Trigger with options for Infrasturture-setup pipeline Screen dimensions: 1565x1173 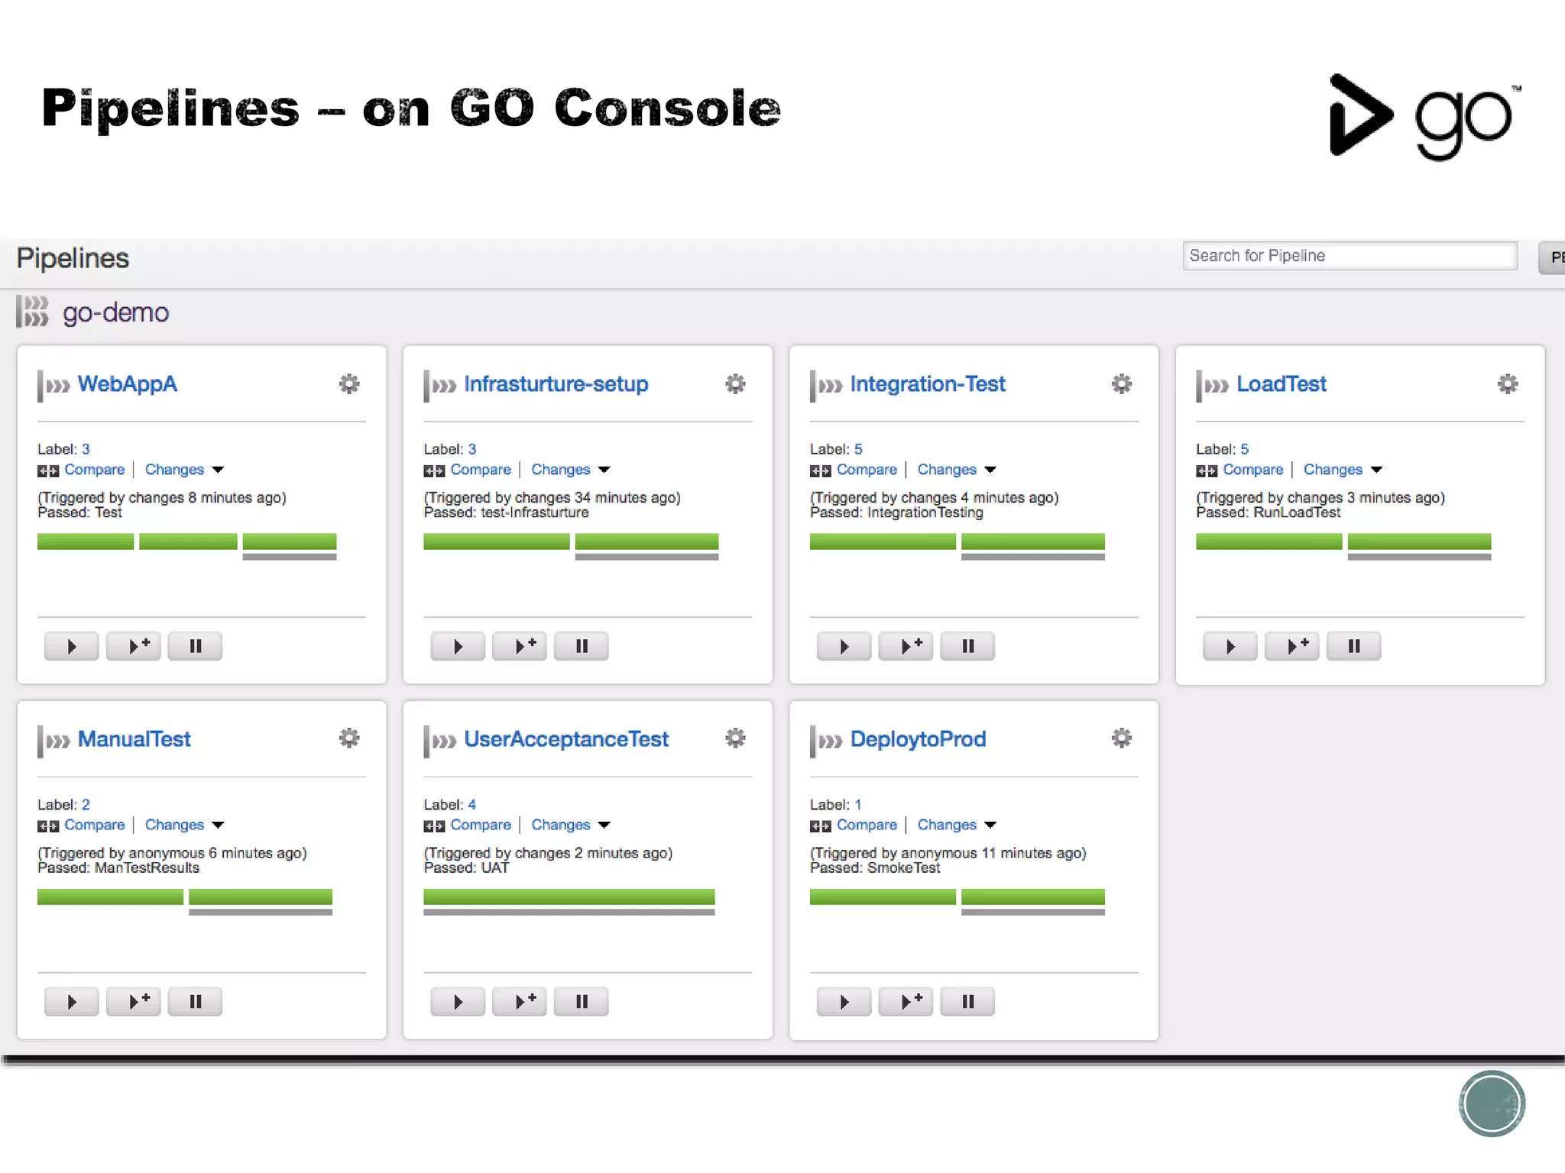tap(520, 646)
